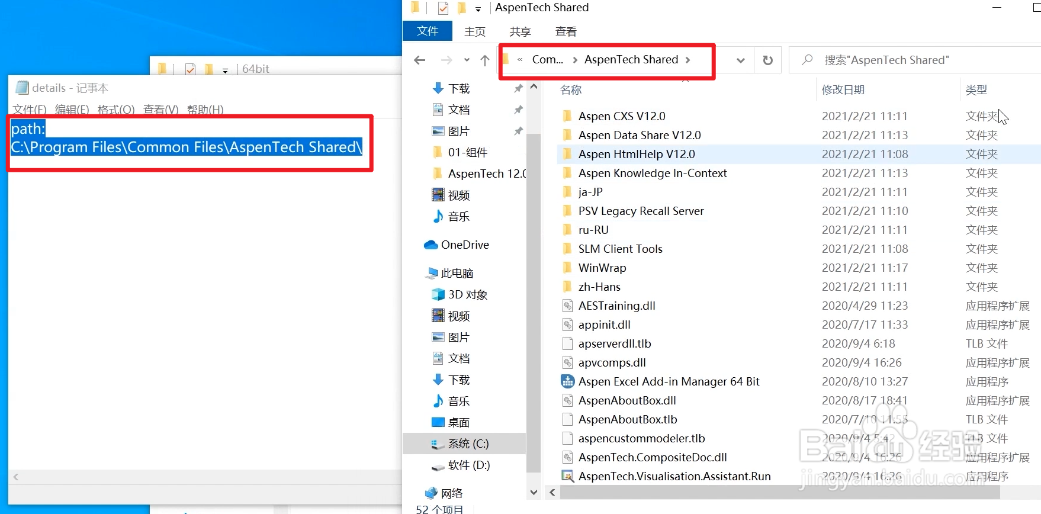Click file list horizontal scroll left arrow
This screenshot has width=1041, height=514.
click(552, 492)
